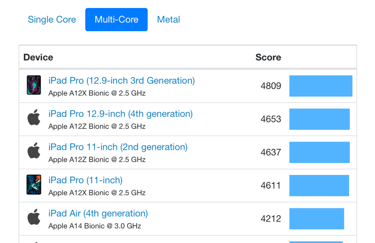Open the iPad Air (4th generation) link

coord(98,213)
